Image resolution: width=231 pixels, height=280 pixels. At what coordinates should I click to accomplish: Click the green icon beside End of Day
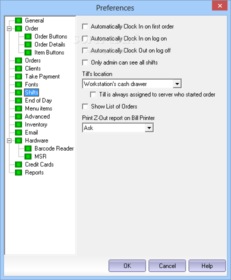pos(18,100)
